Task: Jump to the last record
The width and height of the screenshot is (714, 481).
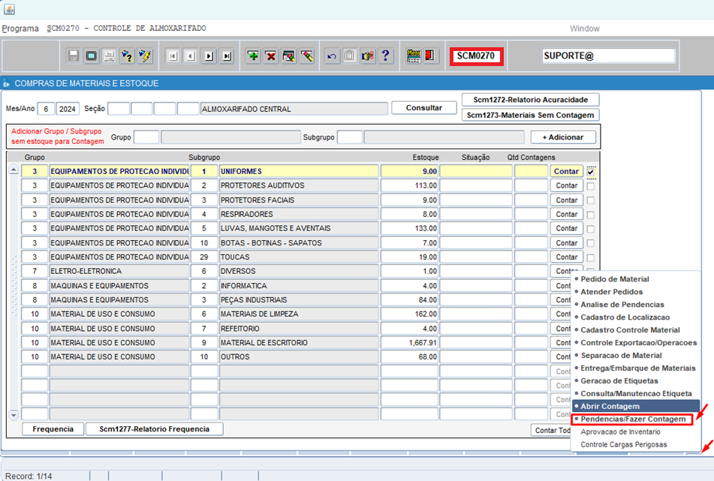Action: click(x=227, y=56)
